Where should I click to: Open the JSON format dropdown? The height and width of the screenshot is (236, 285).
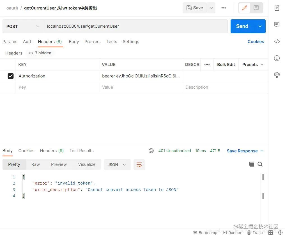pyautogui.click(x=117, y=165)
